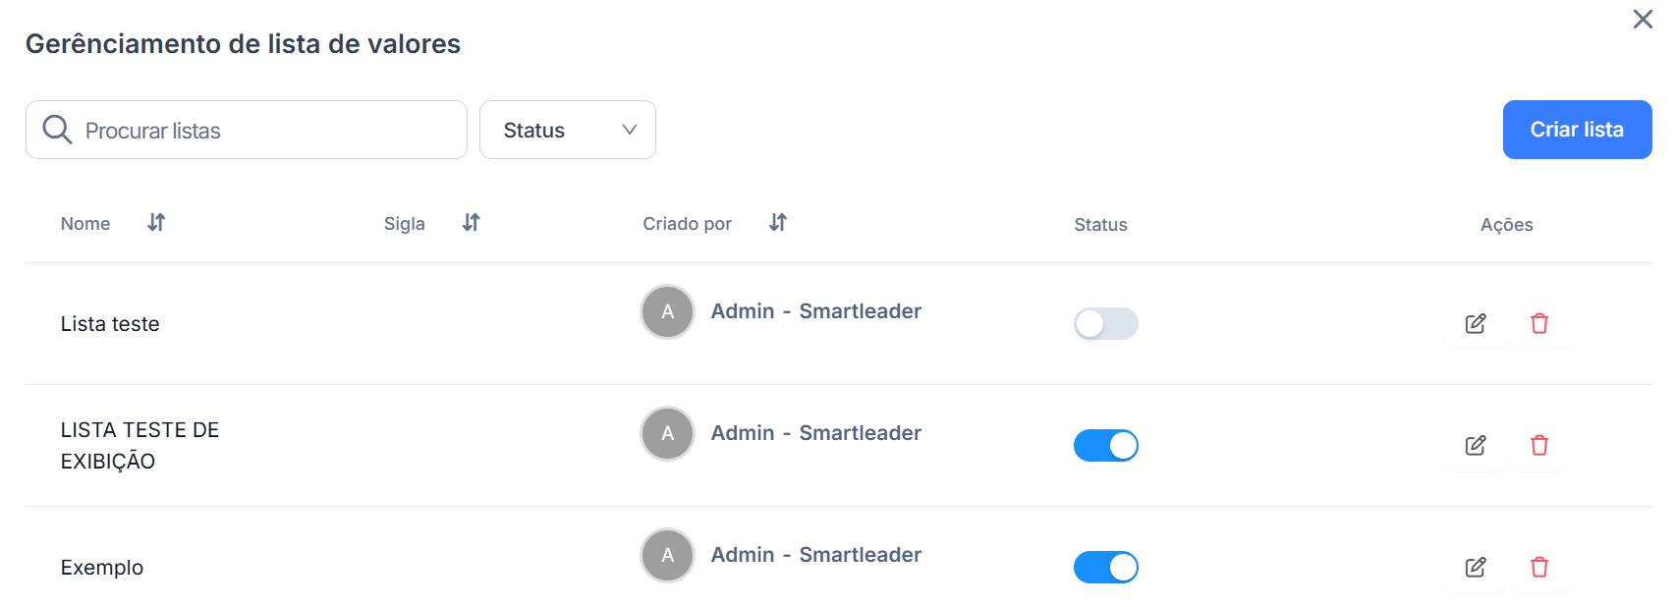Sort the table by Sigla column

pos(472,223)
